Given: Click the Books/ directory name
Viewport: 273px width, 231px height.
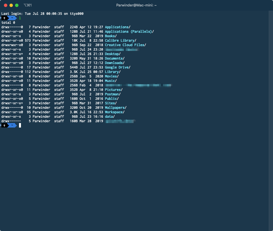Looking at the screenshot, I should (111, 36).
